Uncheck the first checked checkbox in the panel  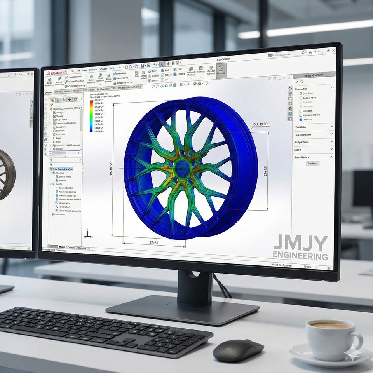[301, 94]
